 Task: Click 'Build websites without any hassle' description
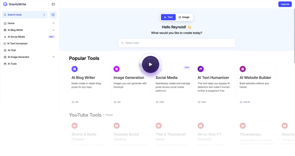pyautogui.click(x=254, y=85)
